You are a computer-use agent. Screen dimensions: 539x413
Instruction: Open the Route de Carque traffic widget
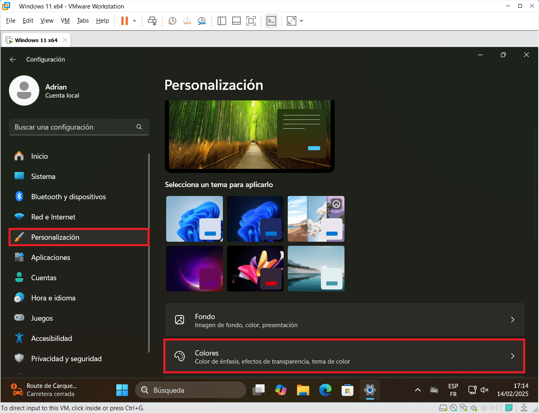44,390
